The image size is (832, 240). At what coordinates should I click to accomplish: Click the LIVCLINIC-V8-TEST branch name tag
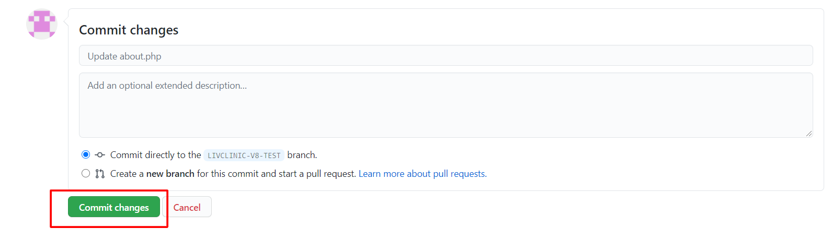(244, 155)
